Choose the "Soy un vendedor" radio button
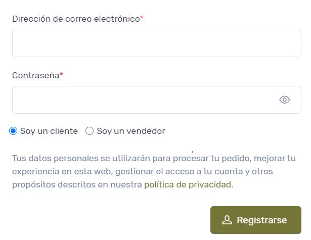Image resolution: width=311 pixels, height=240 pixels. [89, 131]
